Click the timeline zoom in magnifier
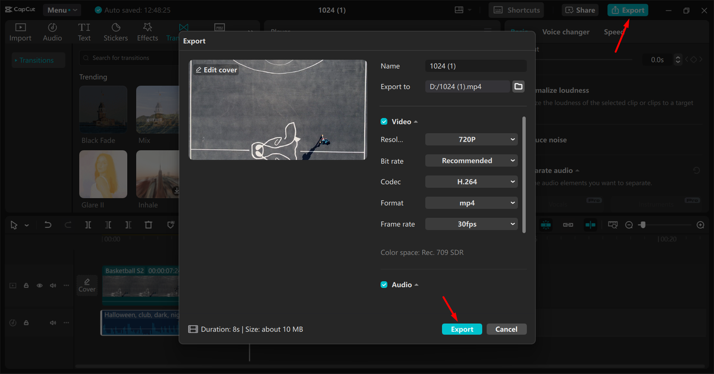The width and height of the screenshot is (714, 374). (701, 225)
